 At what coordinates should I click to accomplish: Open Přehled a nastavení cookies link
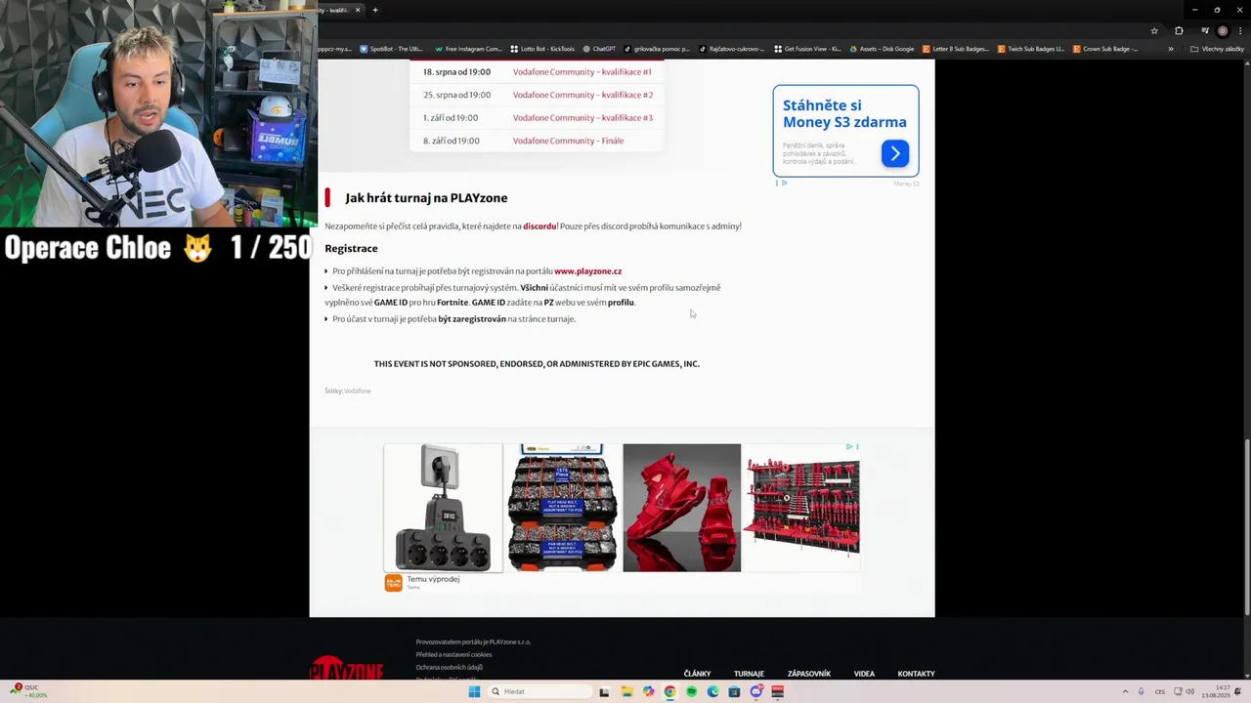coord(453,655)
